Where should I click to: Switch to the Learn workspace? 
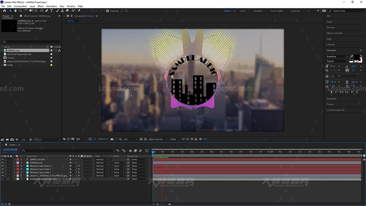(242, 11)
